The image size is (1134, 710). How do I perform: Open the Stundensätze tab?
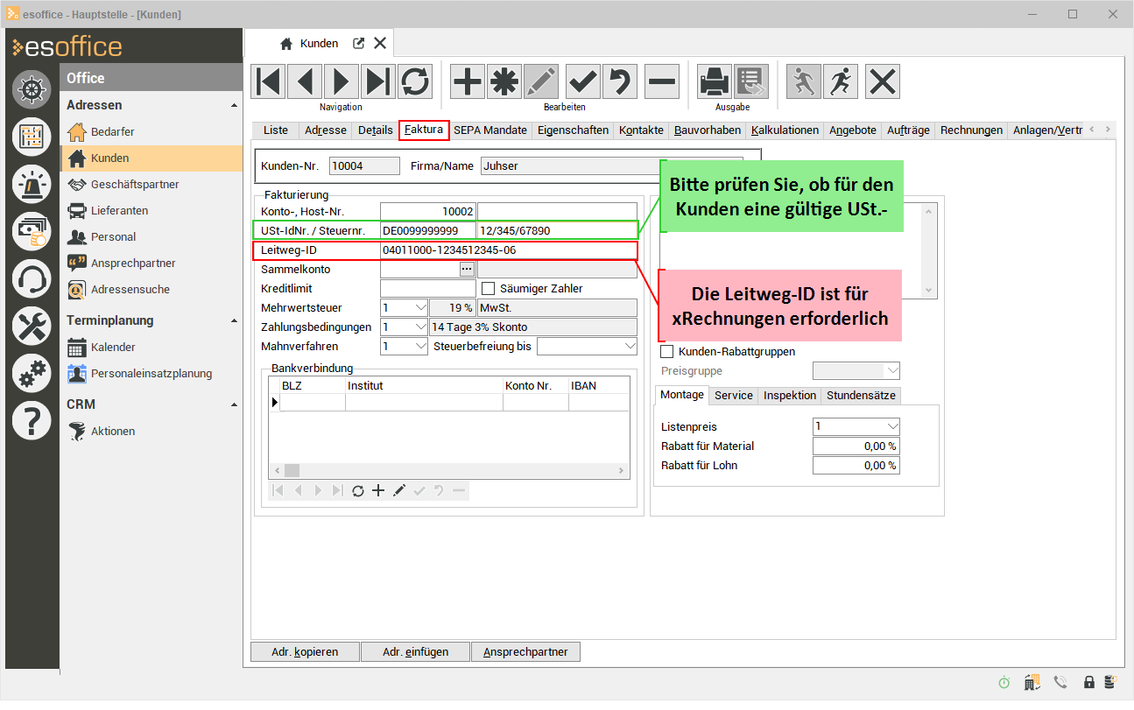(862, 396)
